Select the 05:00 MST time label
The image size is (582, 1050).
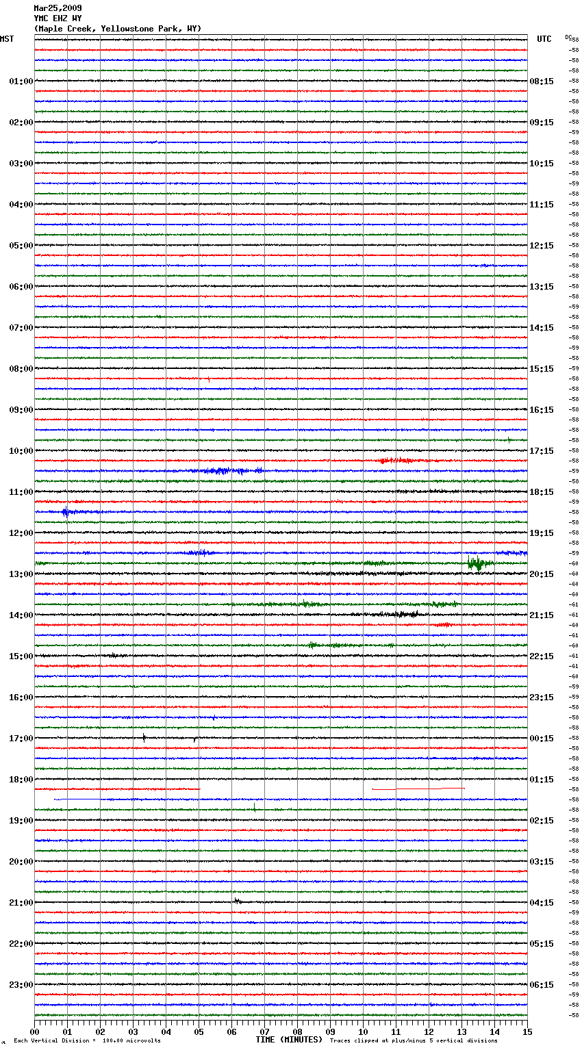click(21, 246)
